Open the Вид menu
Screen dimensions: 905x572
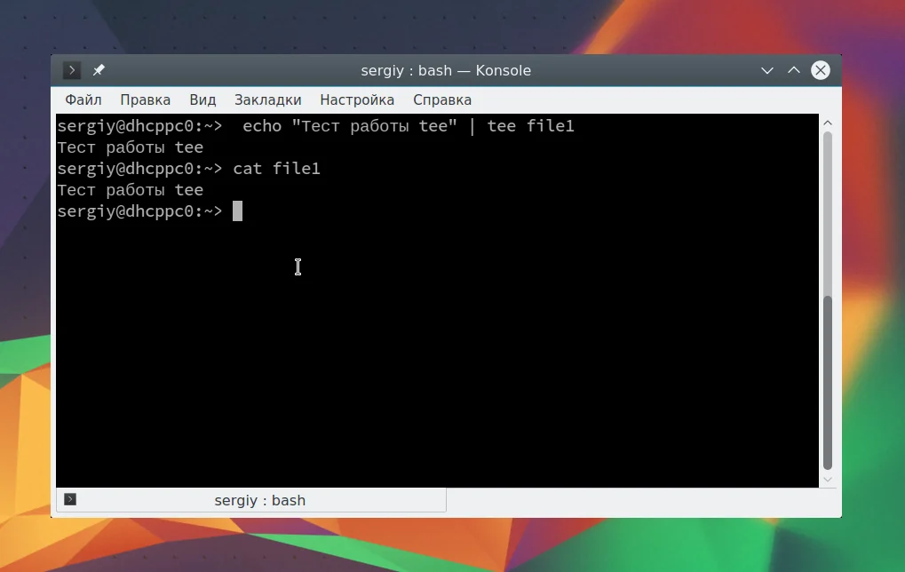[202, 99]
